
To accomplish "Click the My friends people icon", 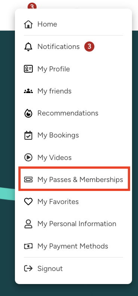I will point(28,91).
